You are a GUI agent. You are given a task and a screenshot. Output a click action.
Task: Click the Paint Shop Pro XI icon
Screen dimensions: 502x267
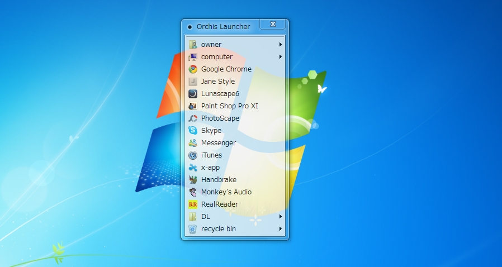(193, 106)
